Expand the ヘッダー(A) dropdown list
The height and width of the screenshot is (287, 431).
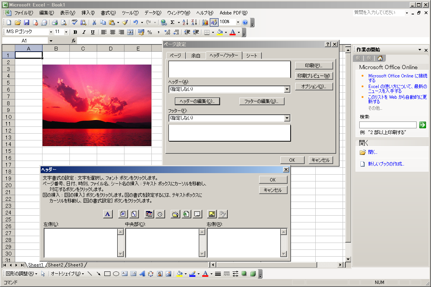click(x=287, y=90)
